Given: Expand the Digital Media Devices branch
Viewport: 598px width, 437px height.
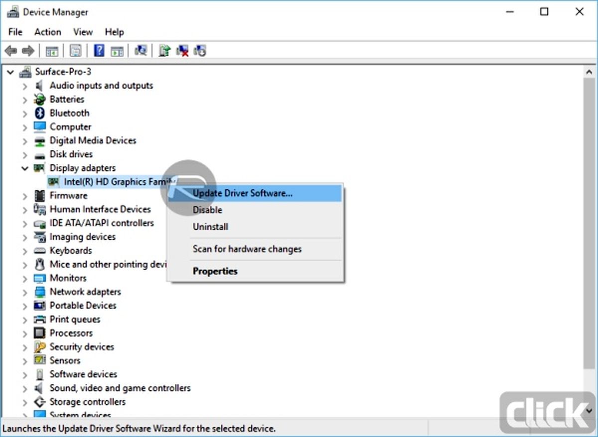Looking at the screenshot, I should 25,141.
